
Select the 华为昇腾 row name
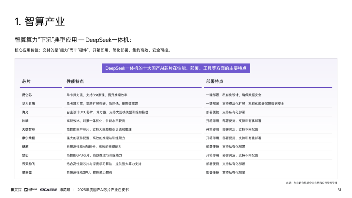(x=28, y=104)
